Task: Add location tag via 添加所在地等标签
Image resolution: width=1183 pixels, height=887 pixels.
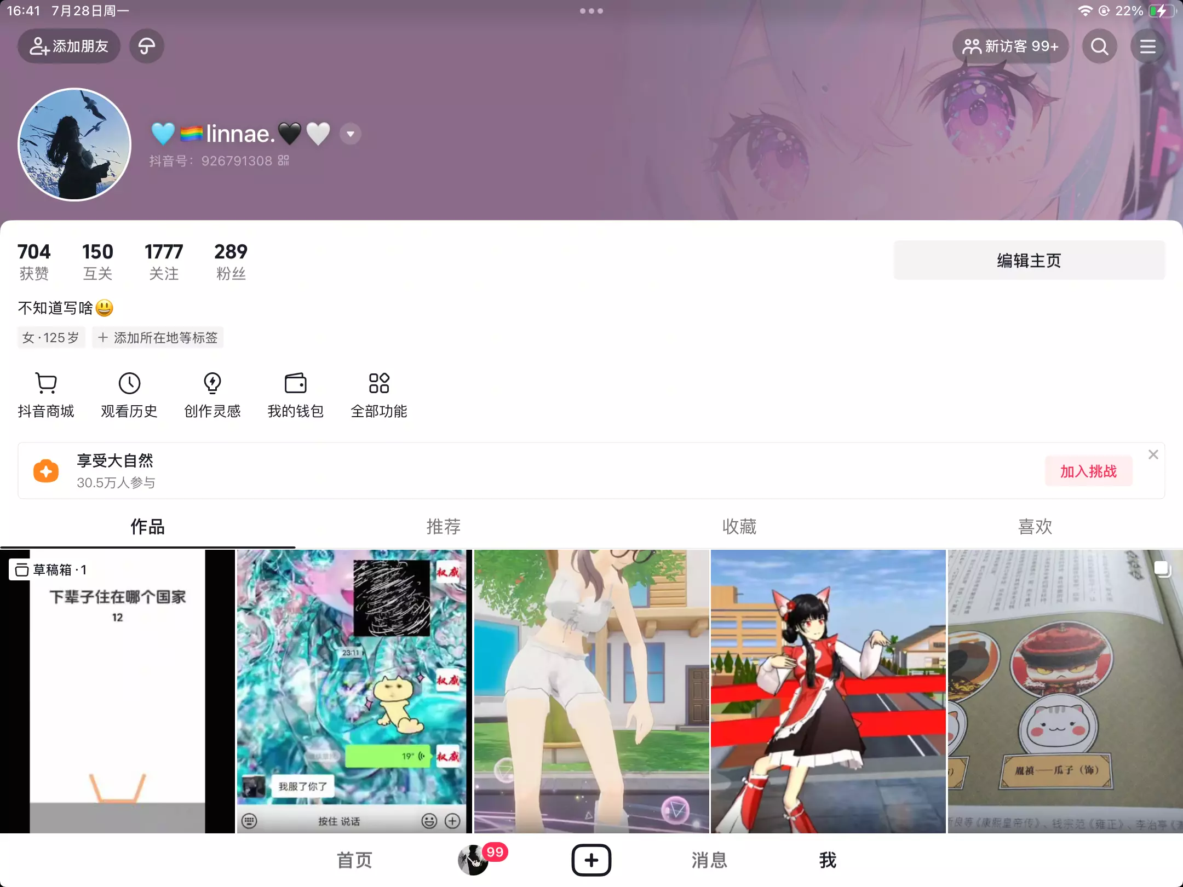Action: (x=158, y=338)
